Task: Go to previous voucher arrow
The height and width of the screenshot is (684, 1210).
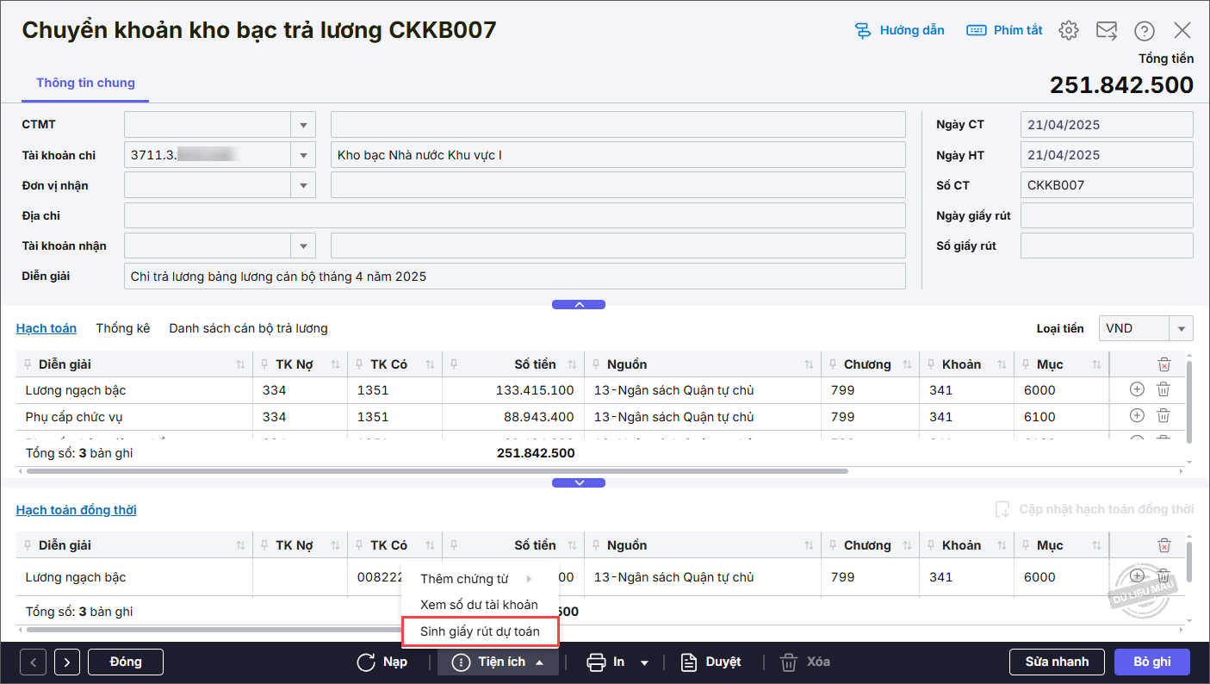Action: point(33,662)
